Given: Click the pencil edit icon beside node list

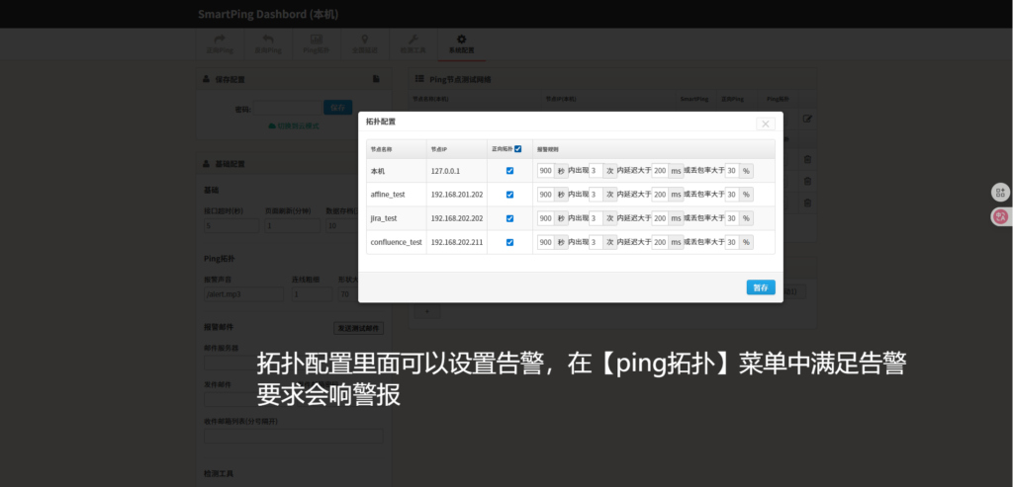Looking at the screenshot, I should click(x=807, y=119).
